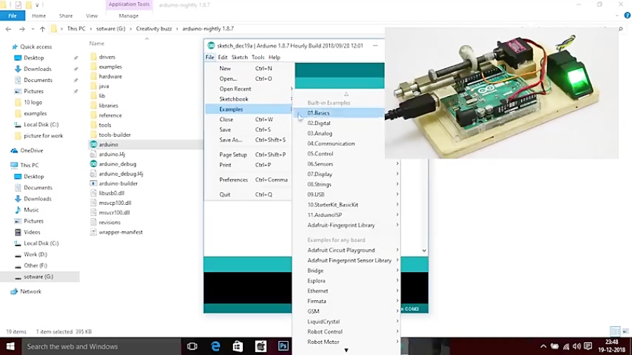Screen dimensions: 632x355
Task: Open Task View on taskbar
Action: [192, 346]
